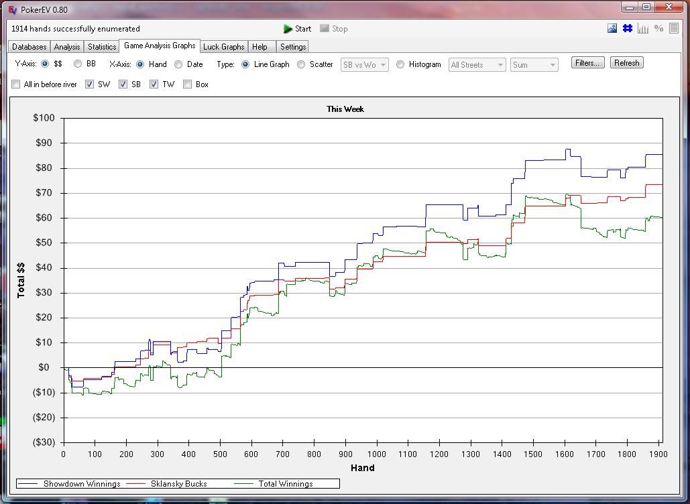Uncheck the SB checkbox
690x504 pixels.
(x=123, y=84)
